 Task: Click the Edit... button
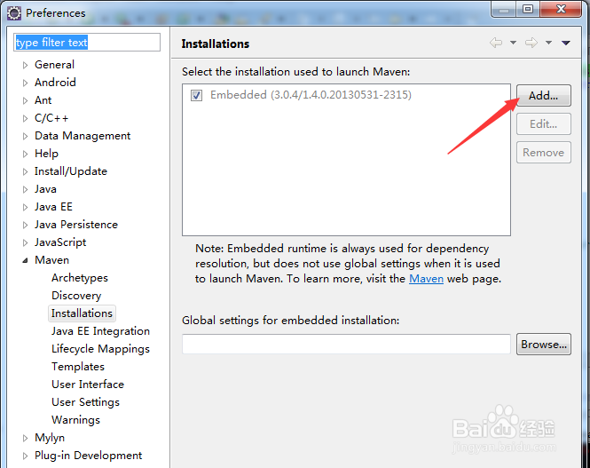click(x=543, y=123)
